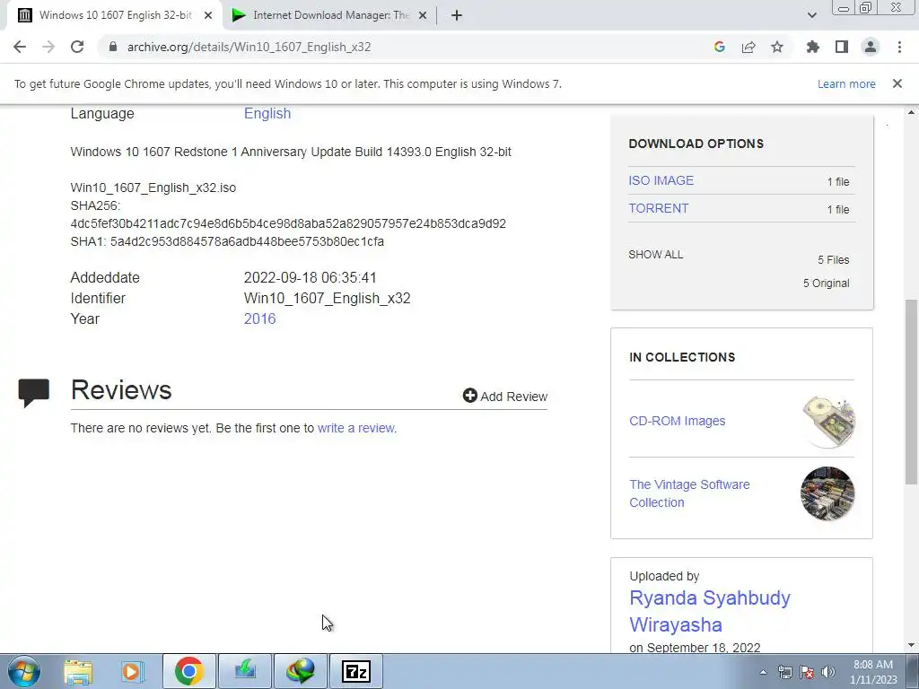This screenshot has width=919, height=689.
Task: Dismiss the Chrome update notification bar
Action: point(897,83)
